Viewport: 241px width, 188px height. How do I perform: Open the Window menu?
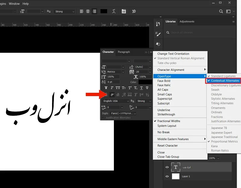click(x=14, y=4)
